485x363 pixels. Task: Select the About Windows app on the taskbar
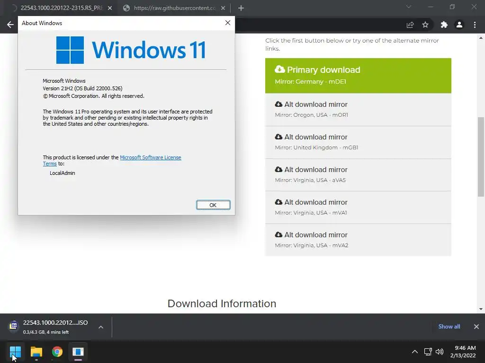point(78,352)
